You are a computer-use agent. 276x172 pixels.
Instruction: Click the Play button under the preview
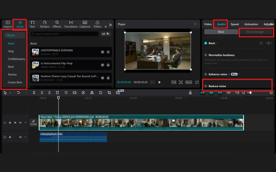tap(160, 83)
